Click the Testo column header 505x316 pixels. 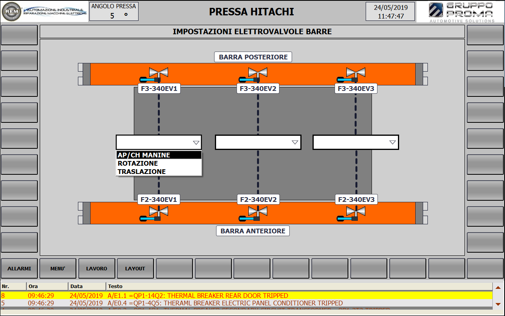(299, 286)
